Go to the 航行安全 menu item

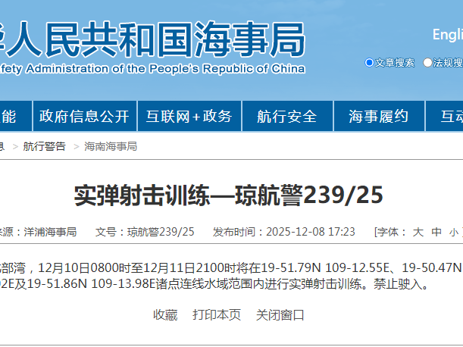coord(287,117)
